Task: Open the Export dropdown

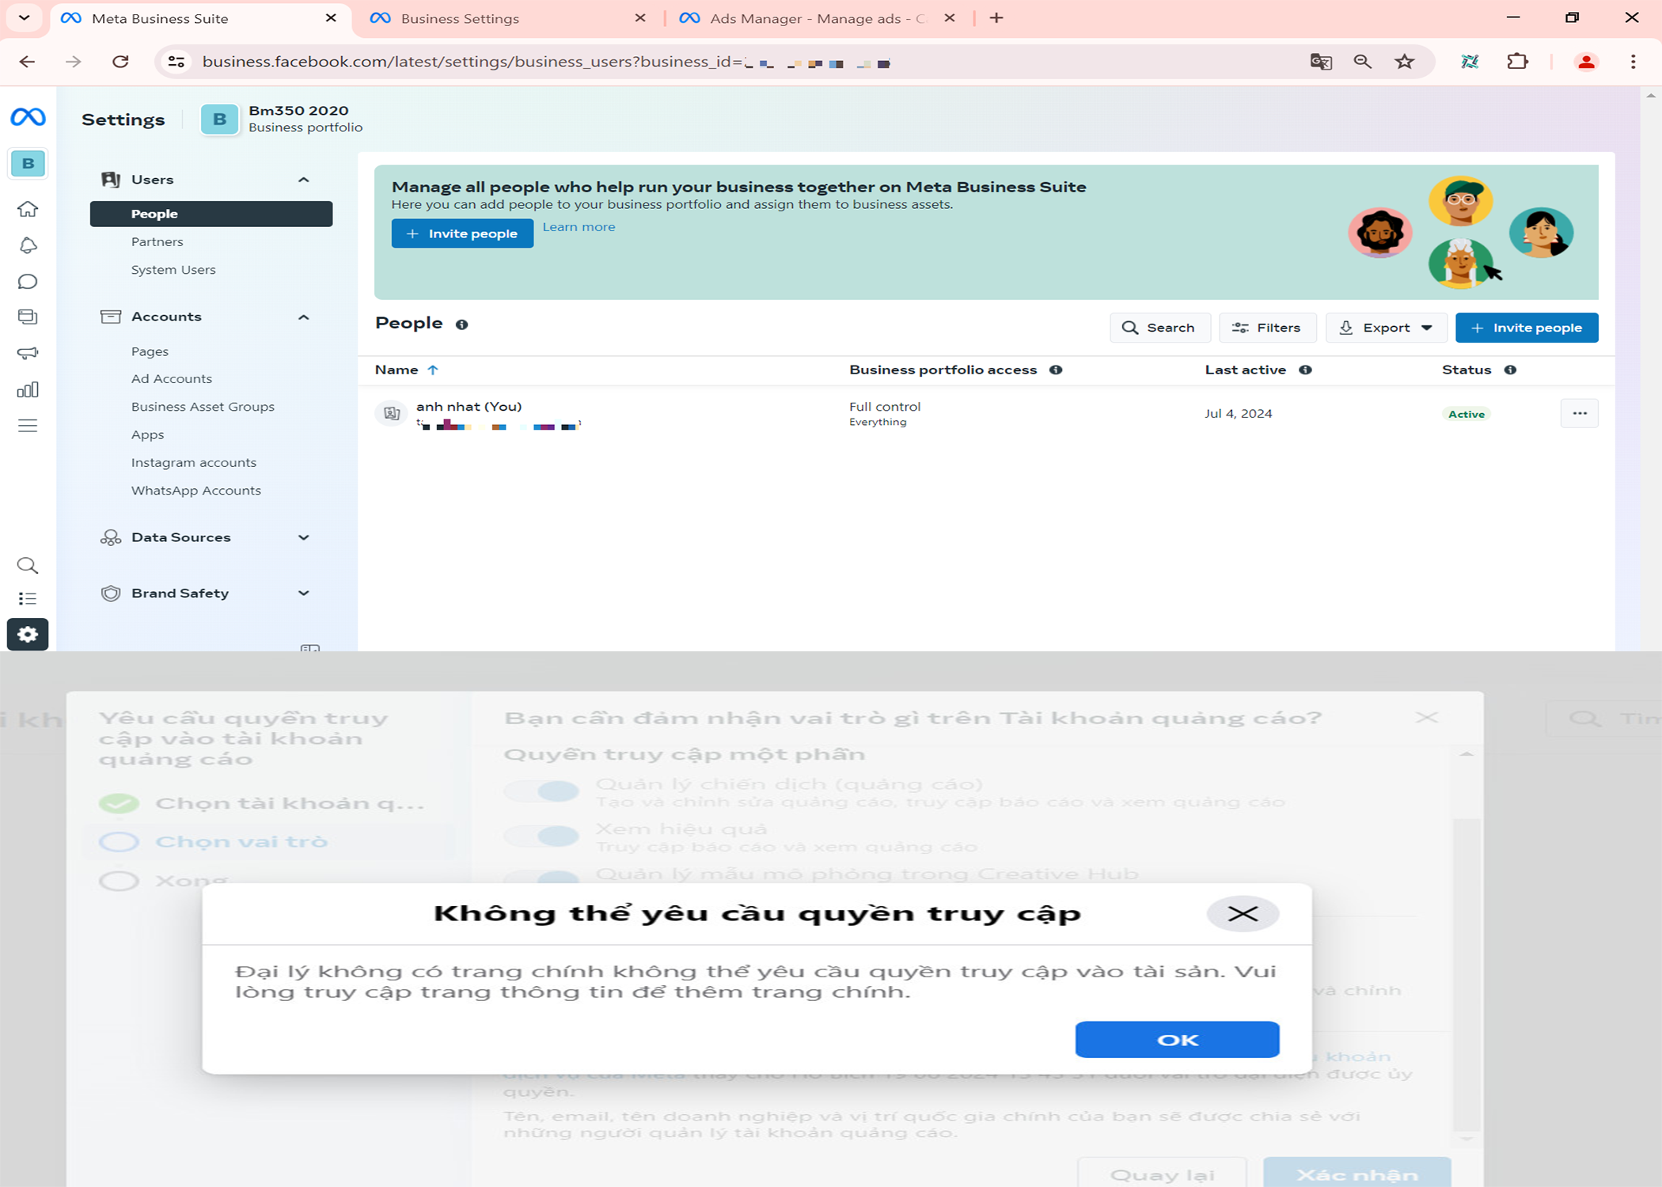Action: [1387, 328]
